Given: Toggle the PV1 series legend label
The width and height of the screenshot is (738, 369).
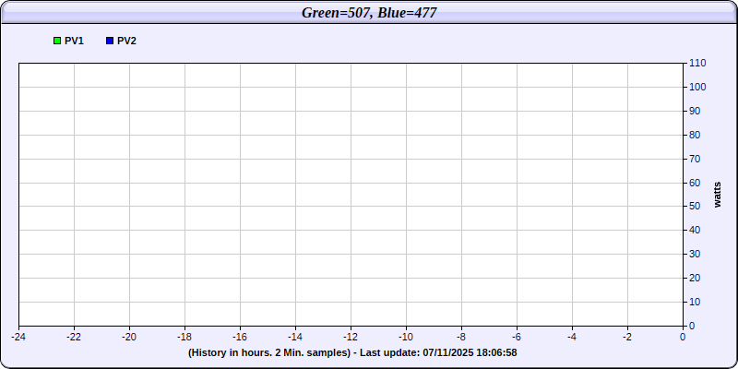Looking at the screenshot, I should pyautogui.click(x=75, y=42).
